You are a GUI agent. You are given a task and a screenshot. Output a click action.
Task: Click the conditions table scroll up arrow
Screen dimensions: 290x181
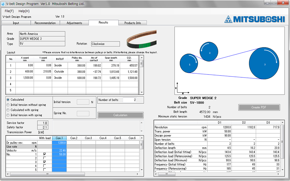coord(142,138)
